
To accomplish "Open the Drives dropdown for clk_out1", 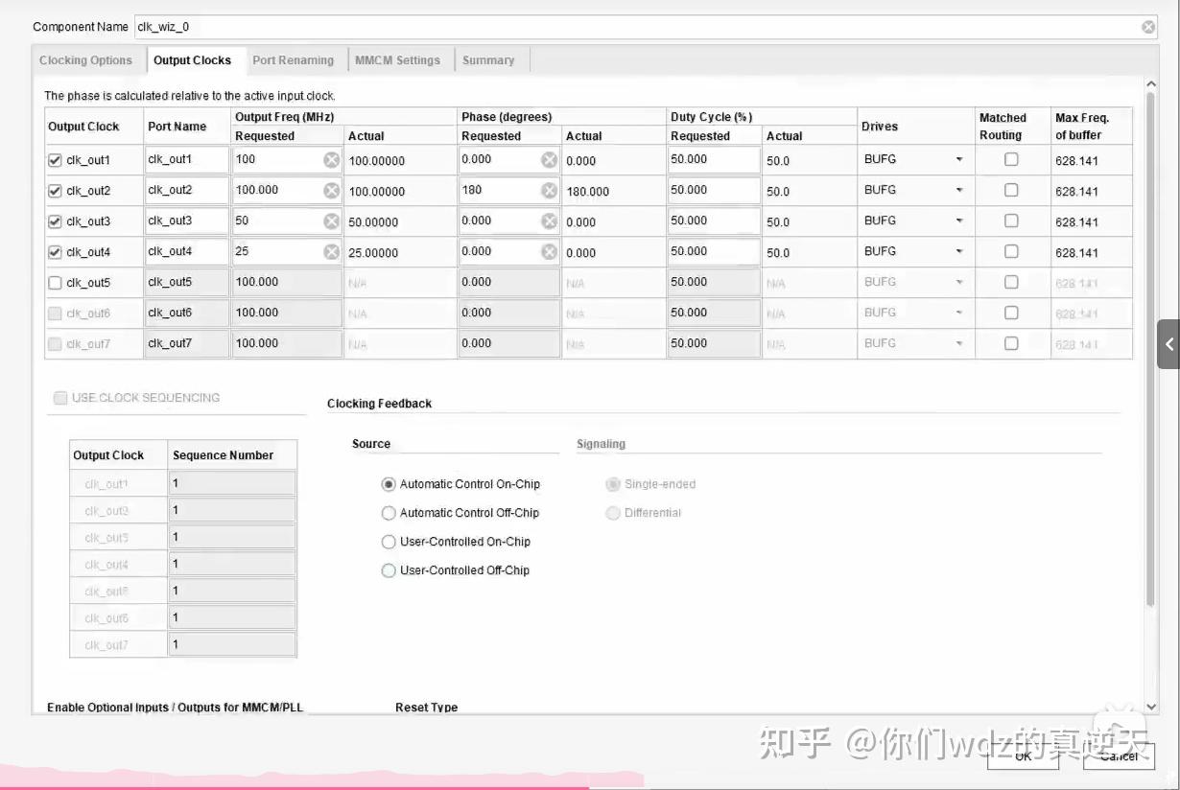I will point(958,159).
